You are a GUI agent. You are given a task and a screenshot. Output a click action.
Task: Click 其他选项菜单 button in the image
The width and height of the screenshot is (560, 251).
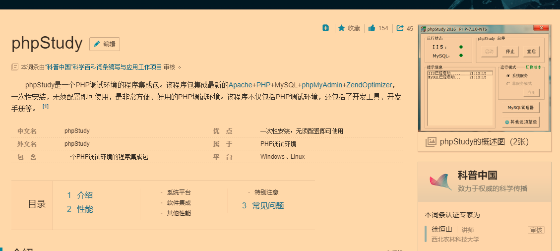(520, 122)
